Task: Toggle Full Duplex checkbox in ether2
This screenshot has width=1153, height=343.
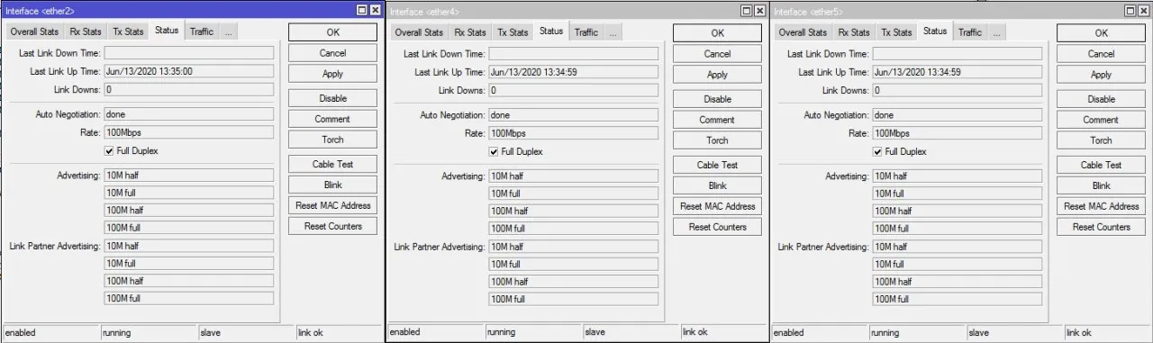Action: (109, 151)
